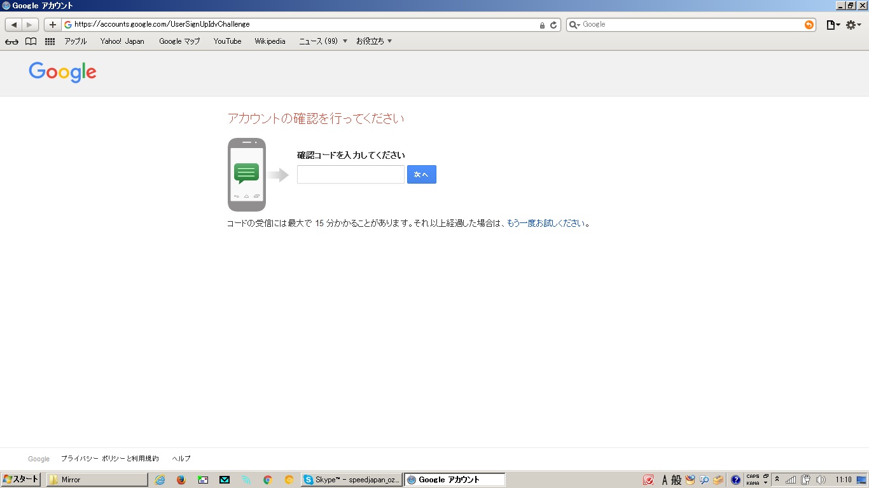Open the Yahoo! Japan bookmark
869x488 pixels.
(x=122, y=41)
